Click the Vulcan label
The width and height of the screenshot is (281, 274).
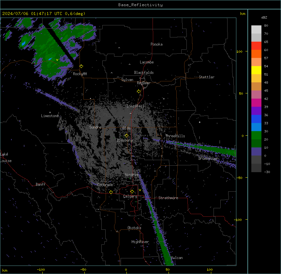point(177,258)
